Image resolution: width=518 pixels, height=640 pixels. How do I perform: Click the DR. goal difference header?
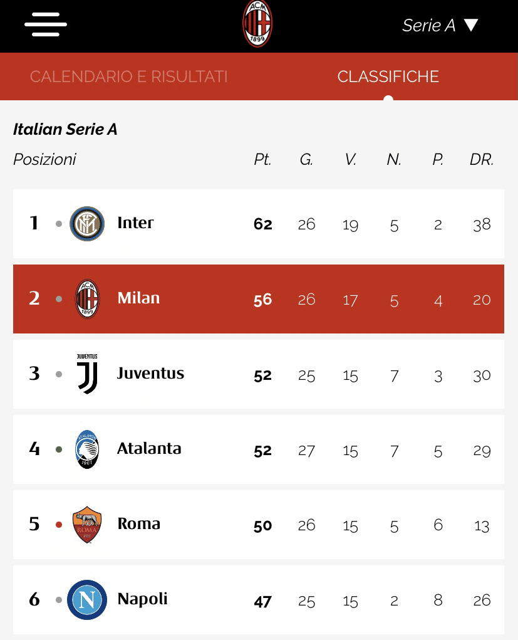(x=481, y=160)
